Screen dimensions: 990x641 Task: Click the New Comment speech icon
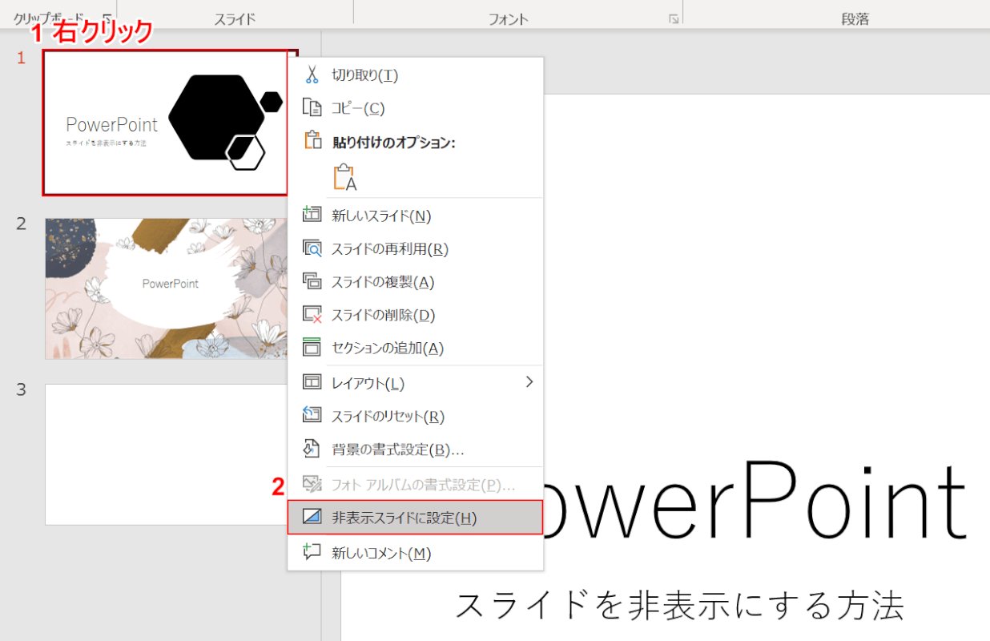coord(312,552)
